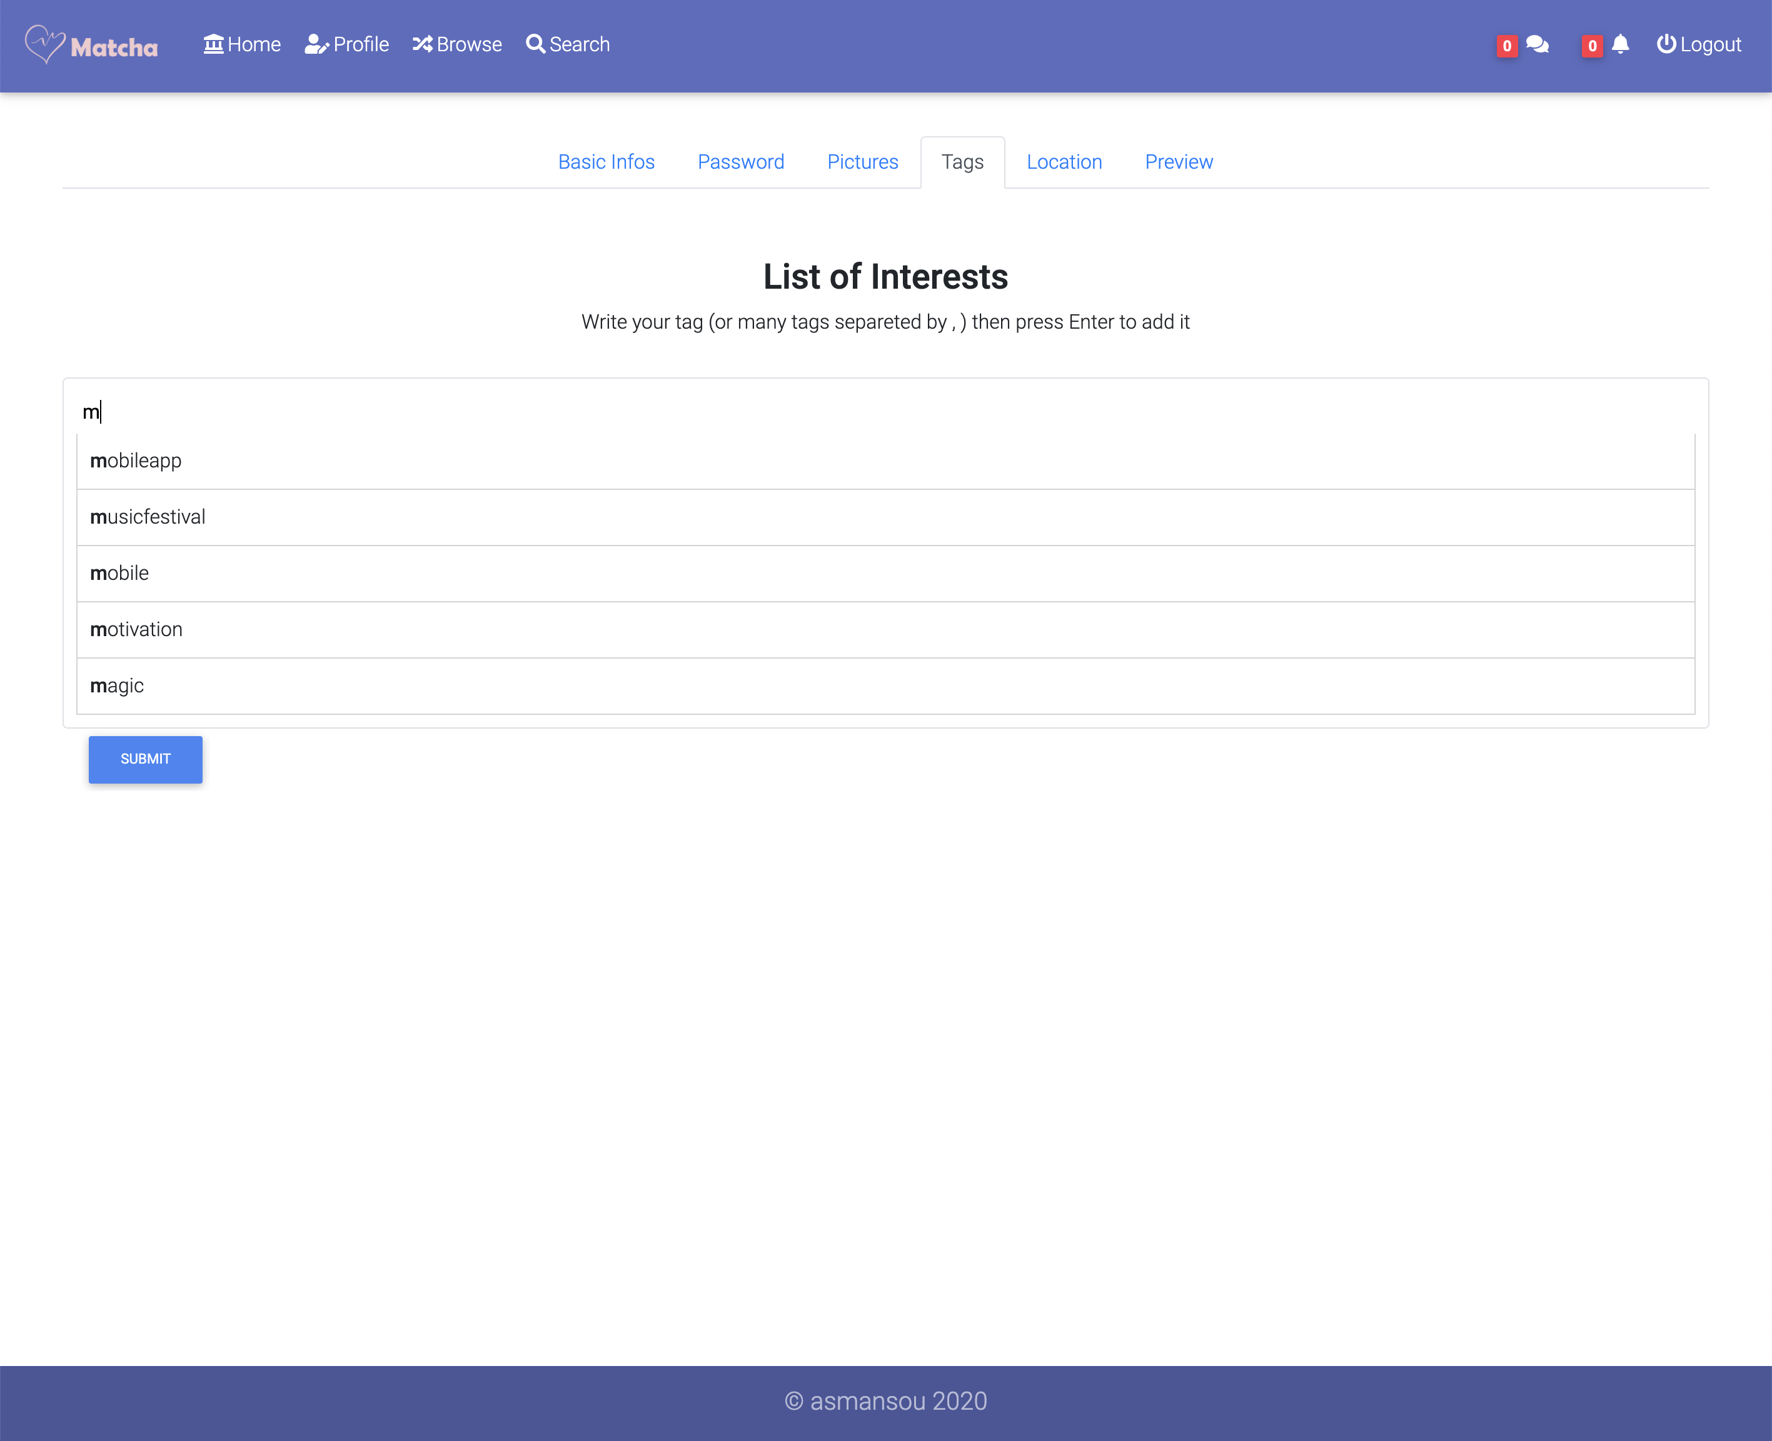Click the Profile user-edit icon

(316, 44)
